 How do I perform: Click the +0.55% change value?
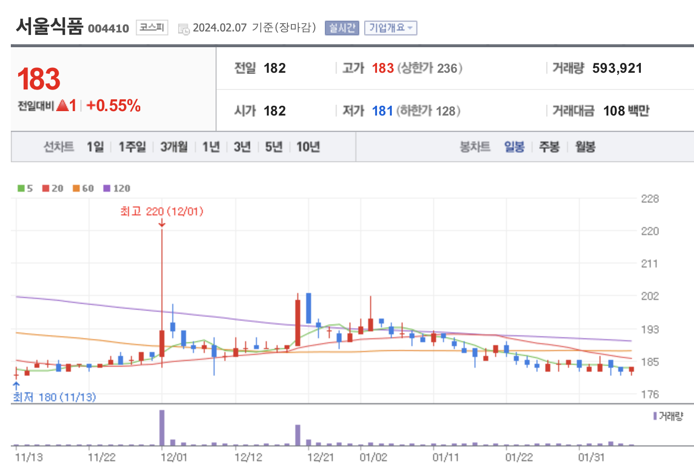tap(114, 105)
